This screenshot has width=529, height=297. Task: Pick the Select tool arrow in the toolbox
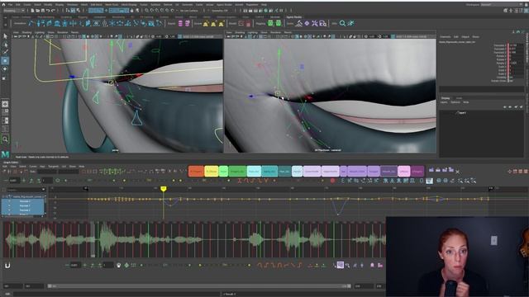click(5, 36)
